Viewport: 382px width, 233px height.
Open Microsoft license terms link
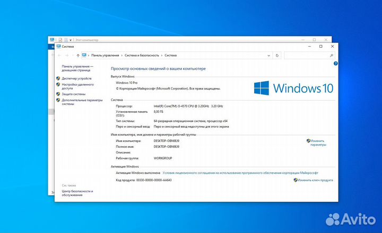[x=240, y=173]
